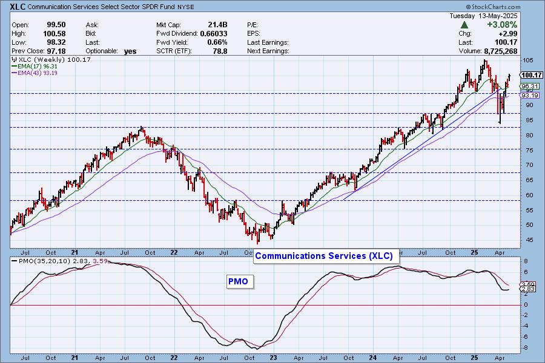This screenshot has width=545, height=363.
Task: Click the High value 100.58
Action: pyautogui.click(x=54, y=34)
